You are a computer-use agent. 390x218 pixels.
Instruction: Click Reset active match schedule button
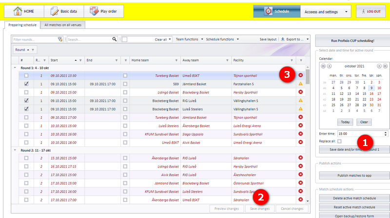(x=354, y=207)
